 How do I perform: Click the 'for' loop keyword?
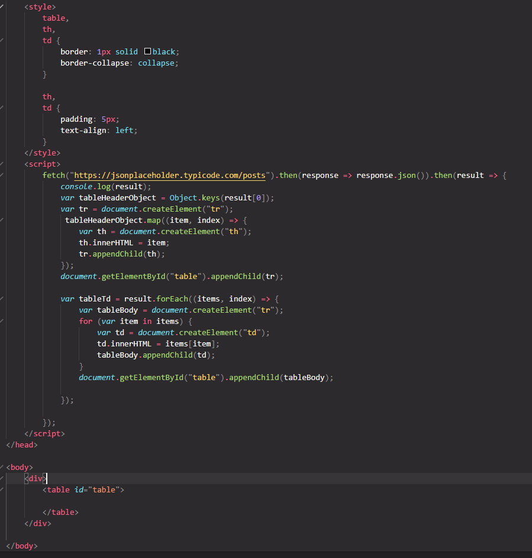(86, 322)
